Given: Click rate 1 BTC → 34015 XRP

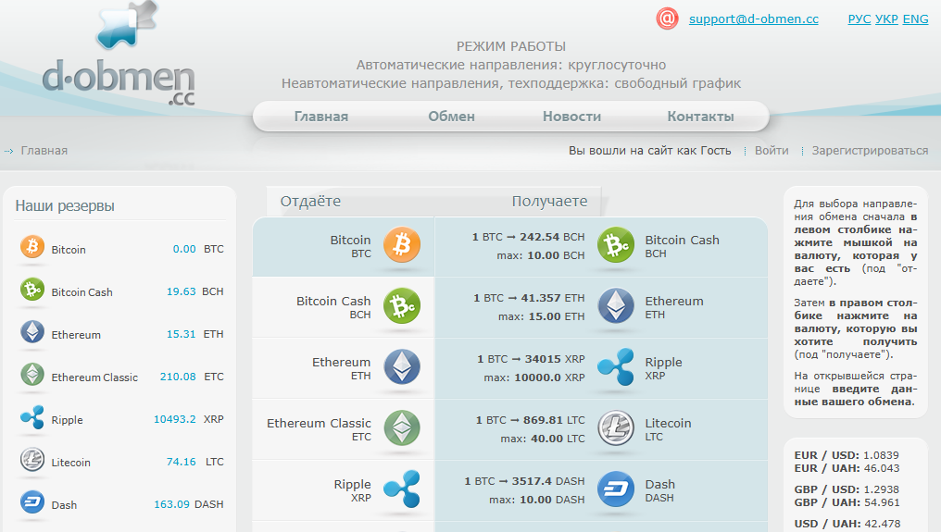Looking at the screenshot, I should (x=531, y=359).
